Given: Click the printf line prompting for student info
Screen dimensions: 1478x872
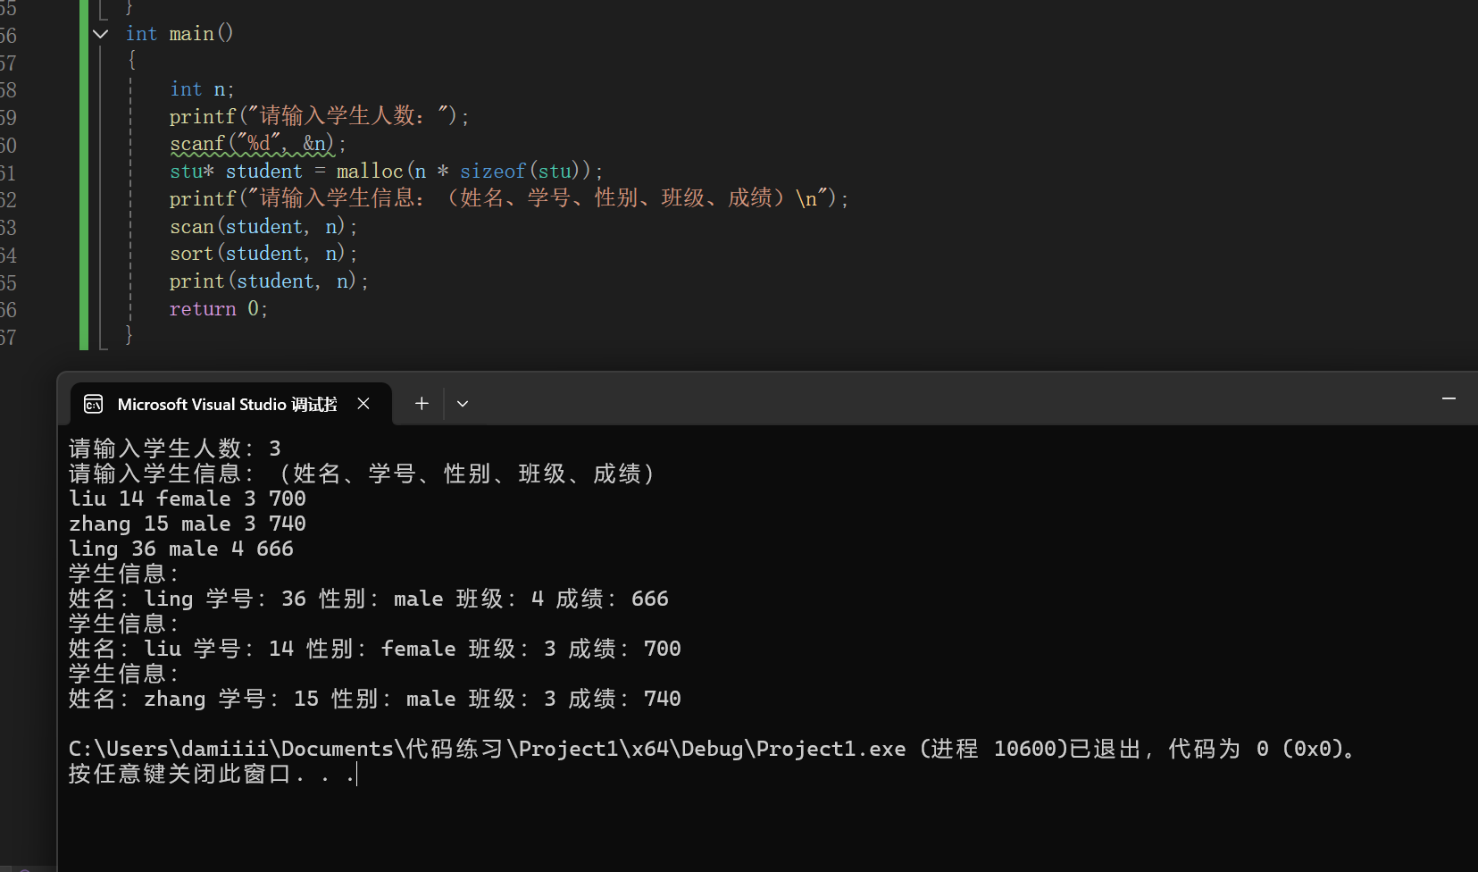Looking at the screenshot, I should coord(509,198).
